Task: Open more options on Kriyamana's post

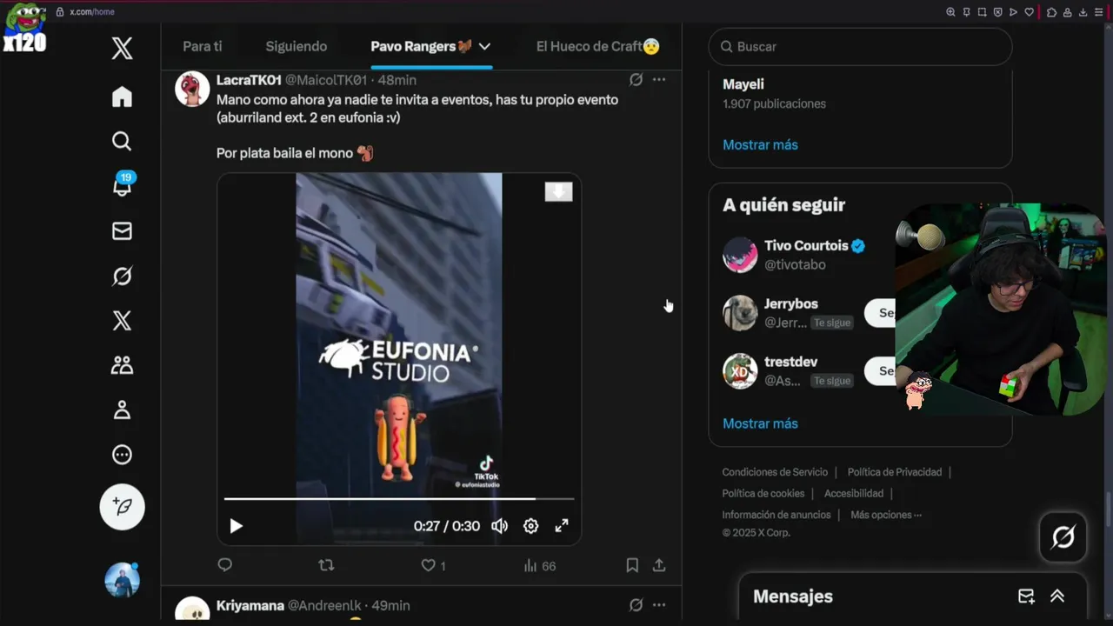Action: 659,605
